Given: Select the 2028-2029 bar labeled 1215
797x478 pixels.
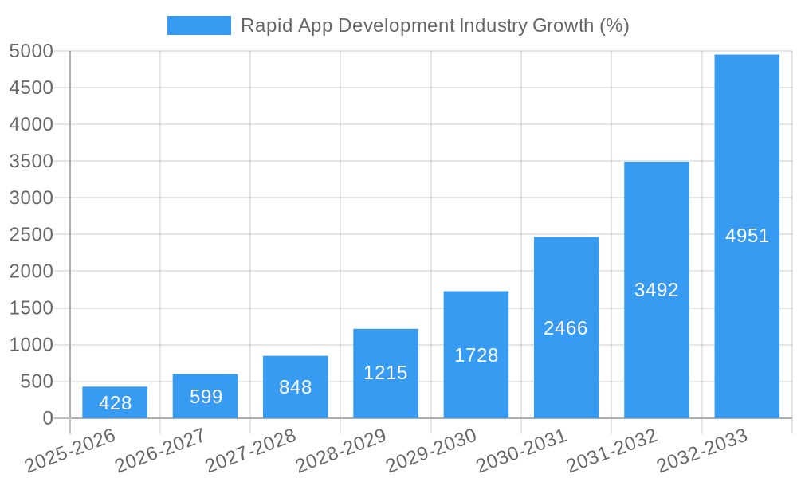Looking at the screenshot, I should coord(386,374).
